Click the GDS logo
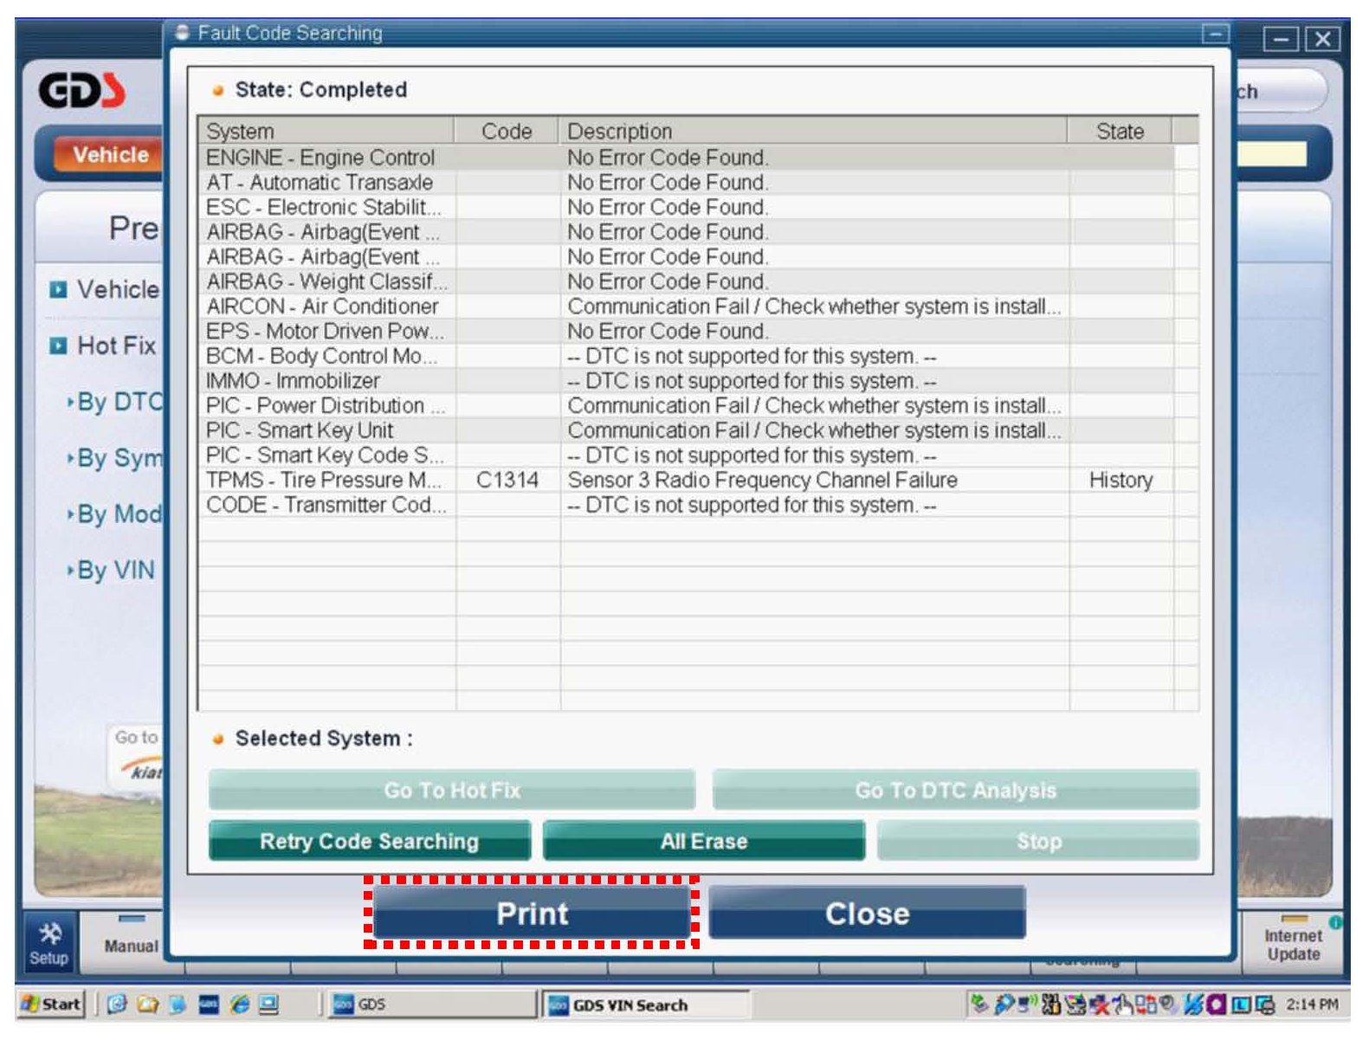Viewport: 1369px width, 1040px height. click(x=82, y=90)
